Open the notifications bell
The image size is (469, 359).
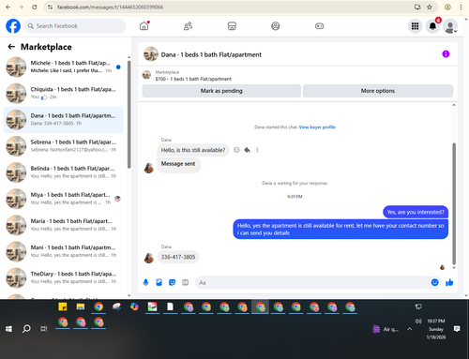432,26
